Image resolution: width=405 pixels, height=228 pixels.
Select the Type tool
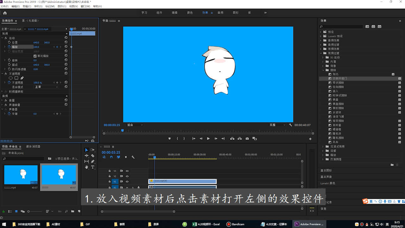[x=93, y=167]
